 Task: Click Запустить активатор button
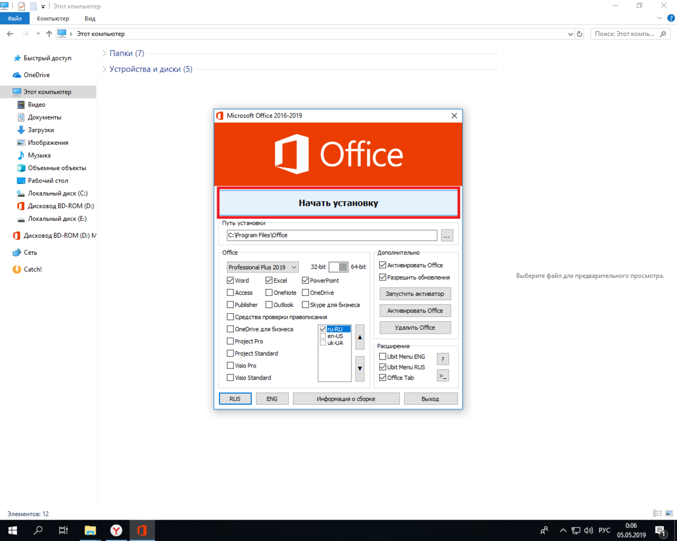point(415,294)
